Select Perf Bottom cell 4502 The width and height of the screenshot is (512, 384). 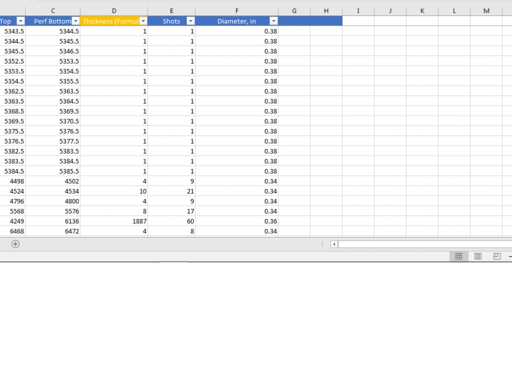pos(53,181)
